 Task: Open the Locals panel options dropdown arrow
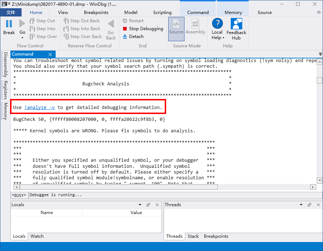tap(140, 205)
